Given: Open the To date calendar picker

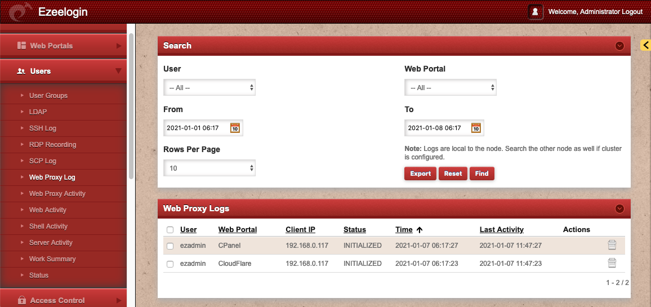Looking at the screenshot, I should (476, 128).
